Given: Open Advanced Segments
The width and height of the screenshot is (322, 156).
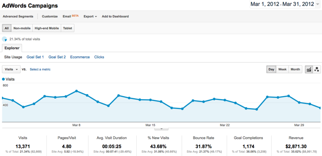Looking at the screenshot, I should click(18, 16).
